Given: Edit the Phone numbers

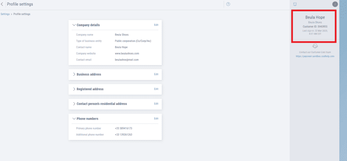Looking at the screenshot, I should click(x=156, y=119).
